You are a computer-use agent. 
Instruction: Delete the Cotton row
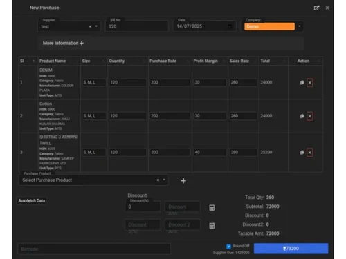(x=310, y=116)
